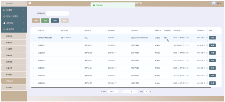Open 留言反馈 in the sidebar
This screenshot has width=225, height=102.
click(x=14, y=75)
